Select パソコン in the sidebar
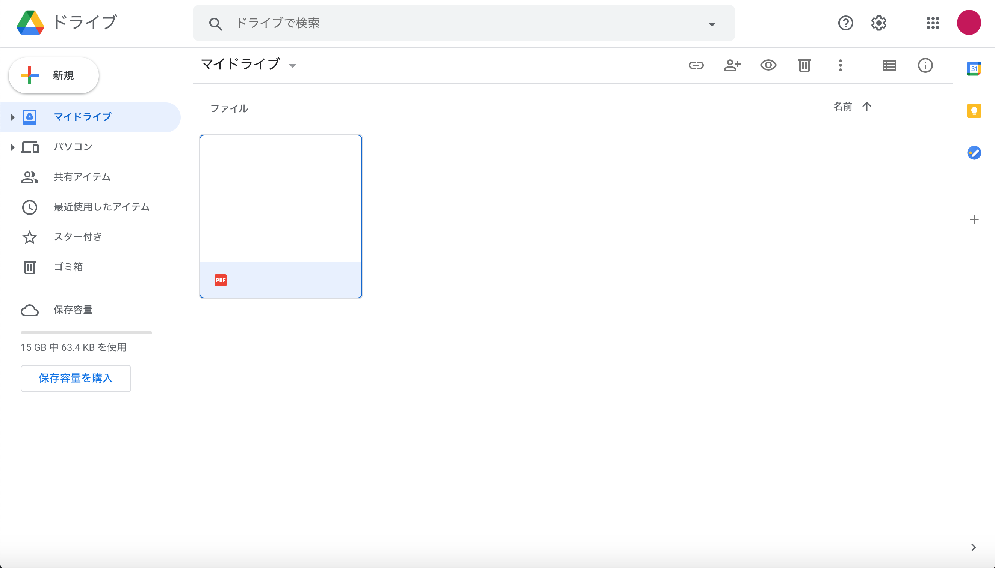 click(91, 147)
